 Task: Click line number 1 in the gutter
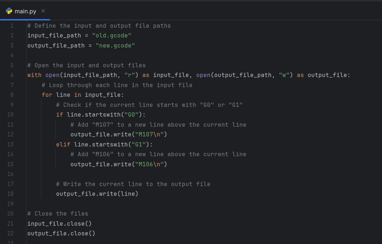tap(12, 26)
